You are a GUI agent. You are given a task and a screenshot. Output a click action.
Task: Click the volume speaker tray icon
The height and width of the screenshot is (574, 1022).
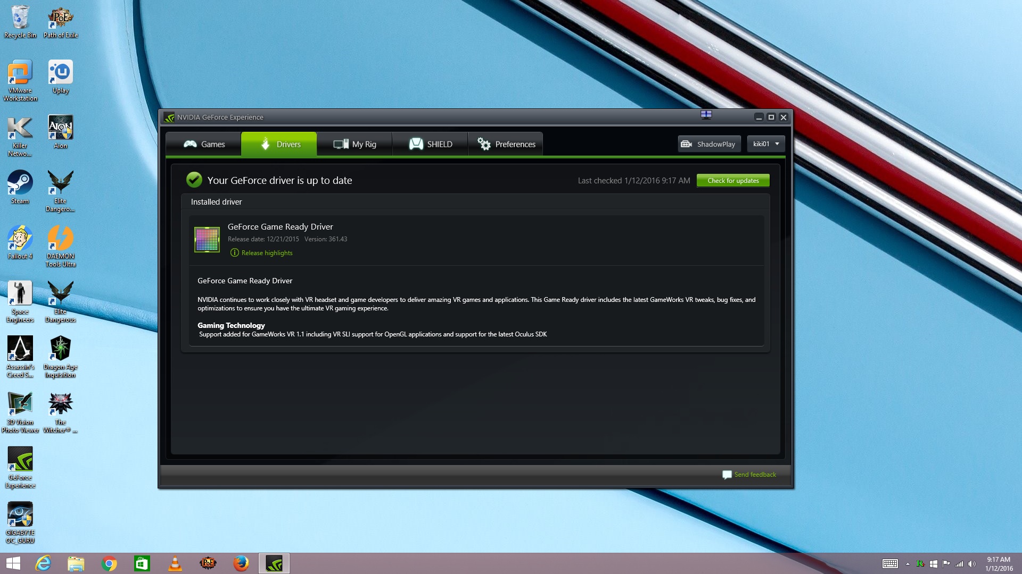pos(972,564)
